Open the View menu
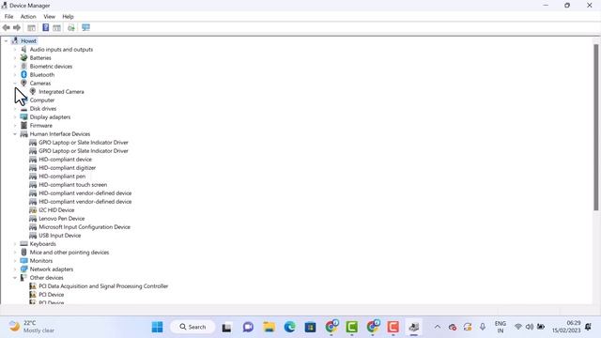Viewport: 601px width, 338px height. tap(49, 17)
